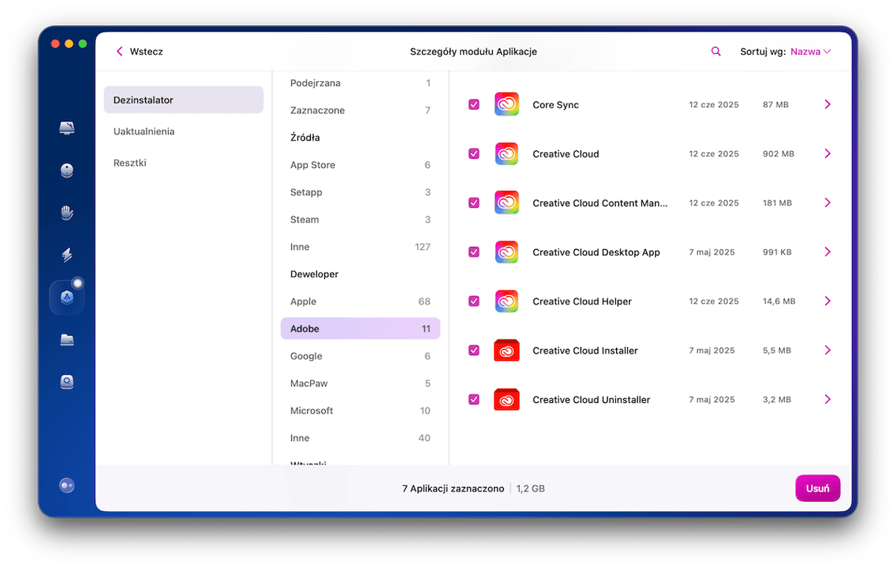Uncheck the Creative Cloud checkbox
Screen dimensions: 896x568
(474, 154)
